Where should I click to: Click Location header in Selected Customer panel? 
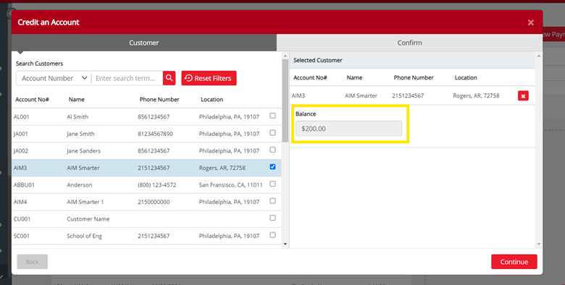(466, 77)
